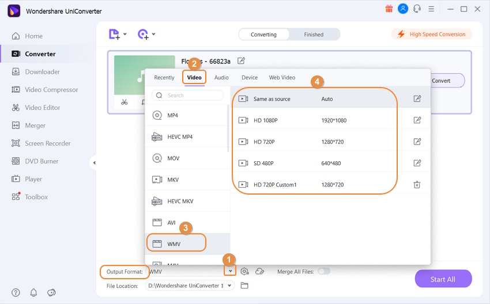Select the Video format tab
490x304 pixels.
194,77
